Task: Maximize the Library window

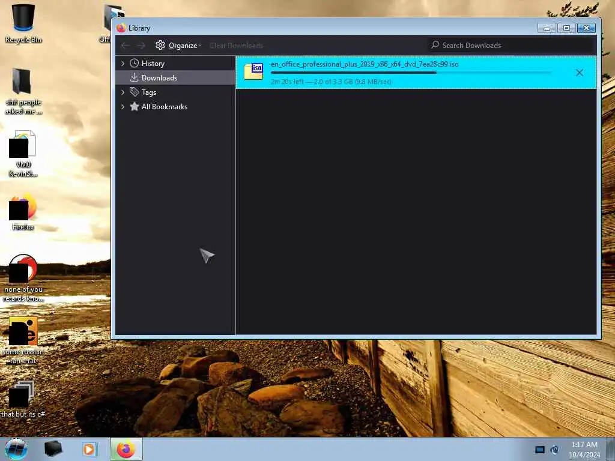Action: [x=566, y=28]
